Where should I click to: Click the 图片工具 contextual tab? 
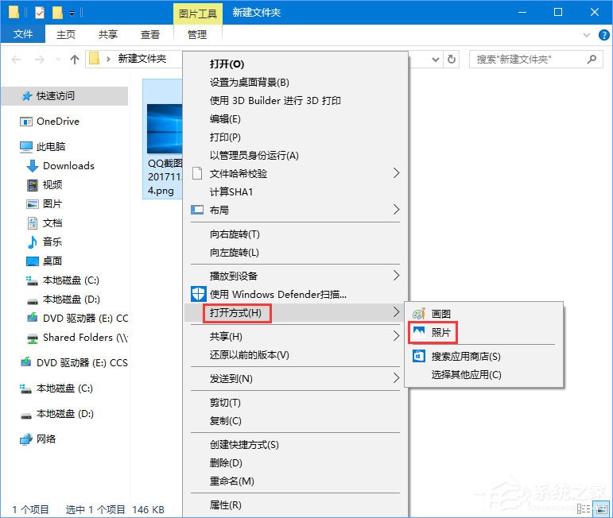coord(198,14)
